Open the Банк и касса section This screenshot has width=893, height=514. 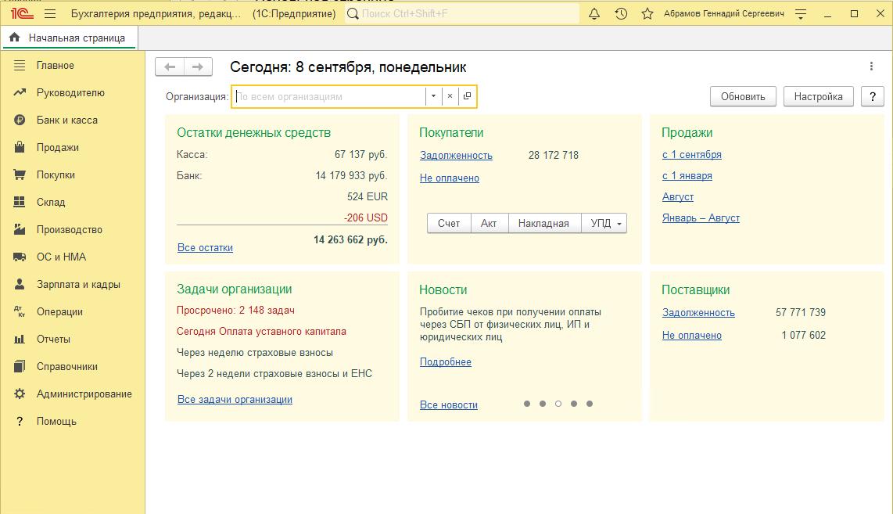point(66,120)
